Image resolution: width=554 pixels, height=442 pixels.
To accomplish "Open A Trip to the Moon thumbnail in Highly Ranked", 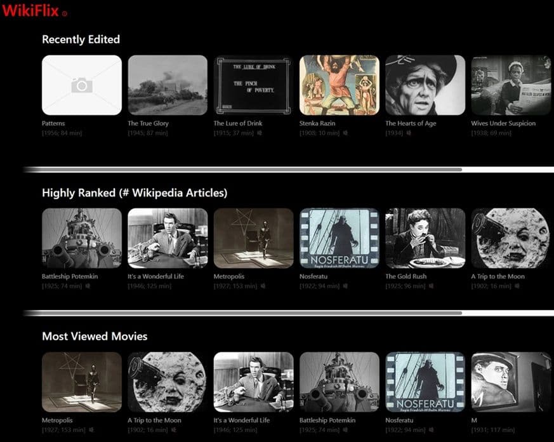I will (511, 238).
